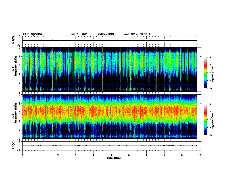Screen dimensions: 225x174
Task: Click the "8" kHz tick of ch.1 panel
Action: [20, 56]
